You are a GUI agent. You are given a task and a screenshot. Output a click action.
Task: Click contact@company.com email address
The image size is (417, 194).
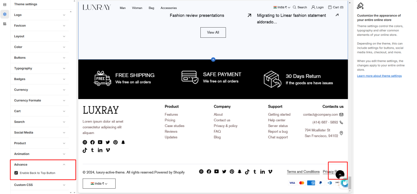tap(320, 114)
